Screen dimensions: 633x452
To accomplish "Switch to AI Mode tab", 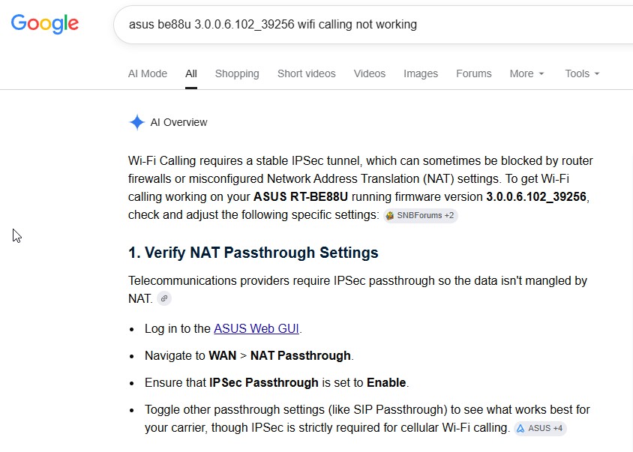I will (147, 74).
